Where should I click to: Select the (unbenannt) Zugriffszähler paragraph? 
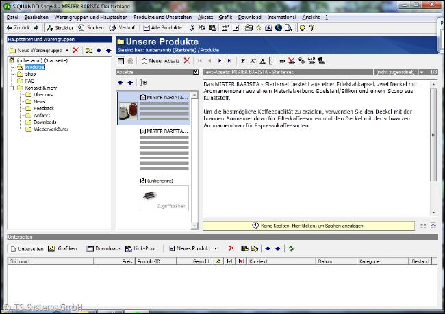point(164,195)
